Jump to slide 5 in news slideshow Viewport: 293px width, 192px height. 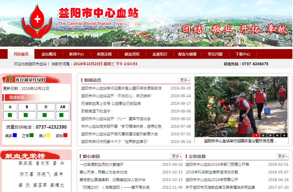[284, 135]
